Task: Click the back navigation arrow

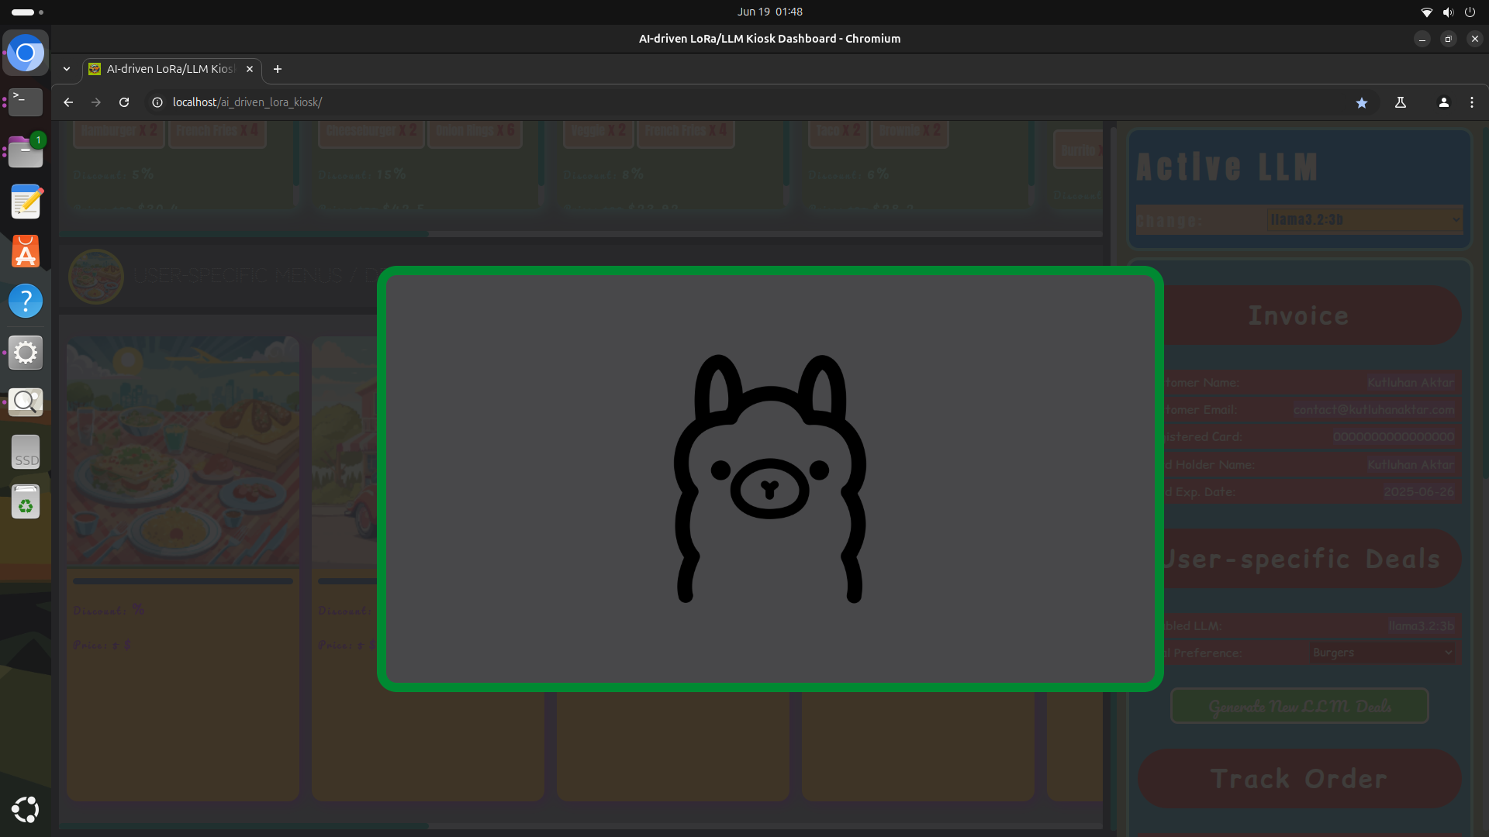Action: [68, 102]
